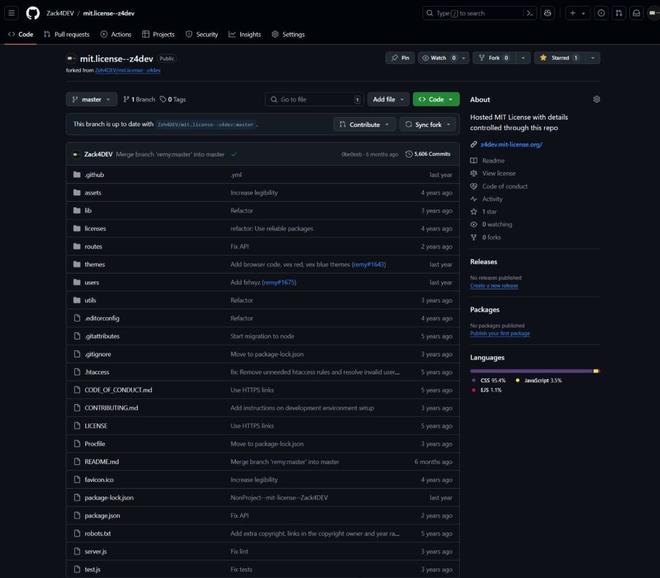Open the command palette icon
The width and height of the screenshot is (660, 578).
[x=530, y=13]
